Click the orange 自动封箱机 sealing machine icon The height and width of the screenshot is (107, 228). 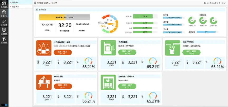44,82
